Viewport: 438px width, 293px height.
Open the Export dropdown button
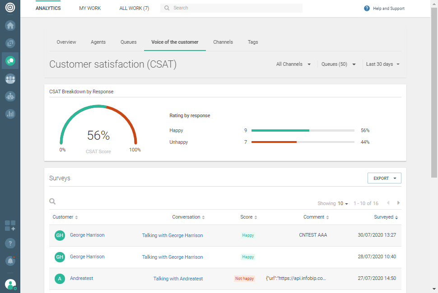coord(384,179)
